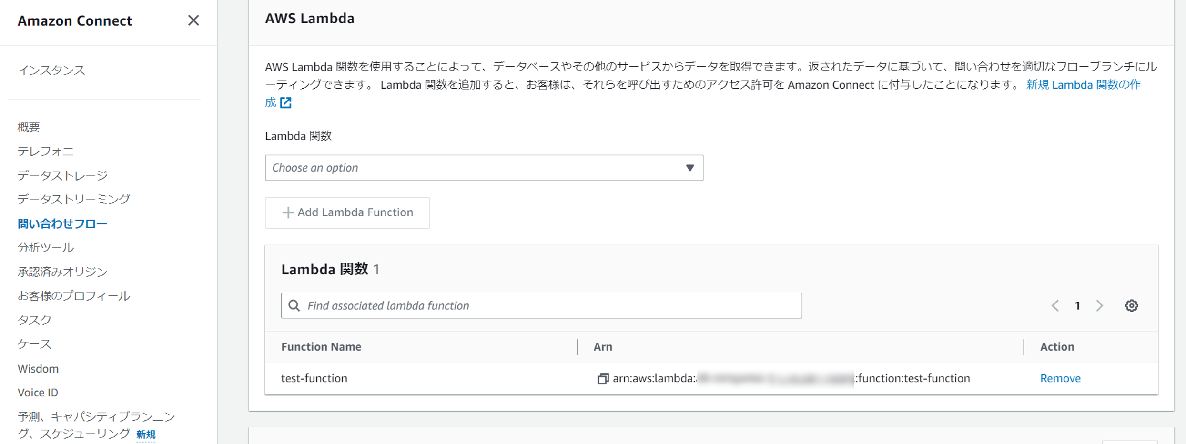Open external link for creating new Lambda function
The height and width of the screenshot is (444, 1186).
pos(286,102)
